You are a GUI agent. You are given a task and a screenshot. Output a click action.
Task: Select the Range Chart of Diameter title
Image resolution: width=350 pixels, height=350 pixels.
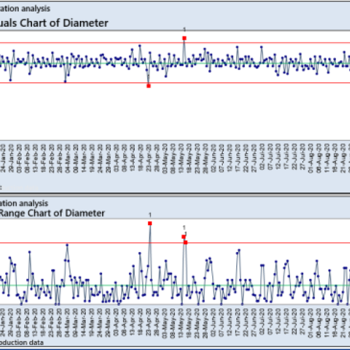pyautogui.click(x=52, y=213)
